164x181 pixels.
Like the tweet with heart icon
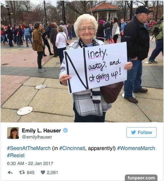coord(43,173)
